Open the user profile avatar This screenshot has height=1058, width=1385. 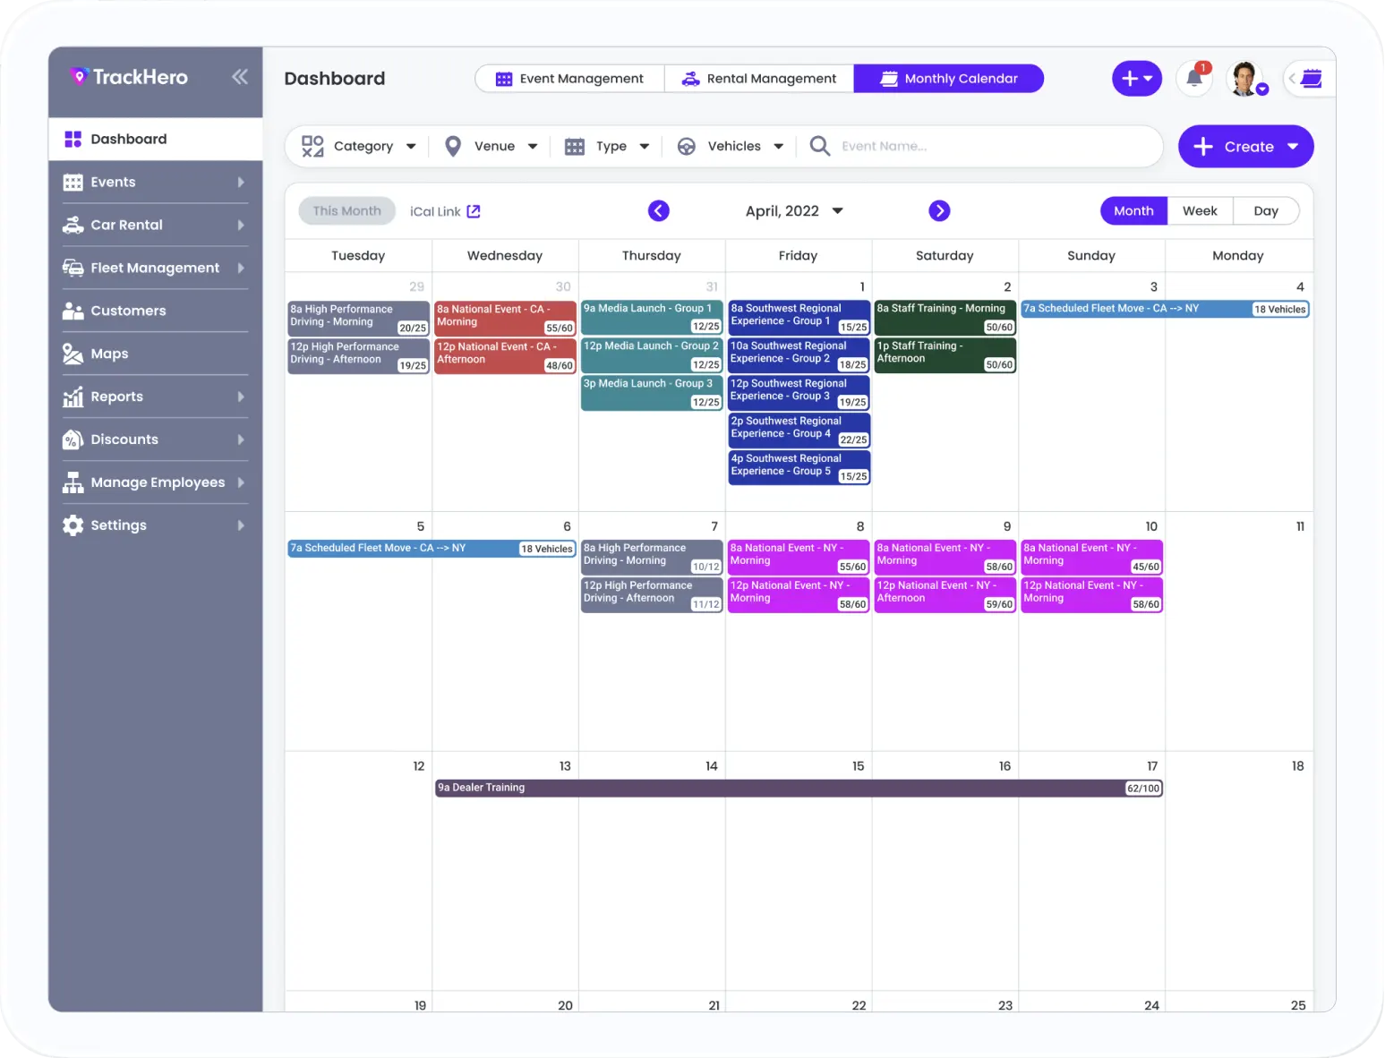point(1245,79)
